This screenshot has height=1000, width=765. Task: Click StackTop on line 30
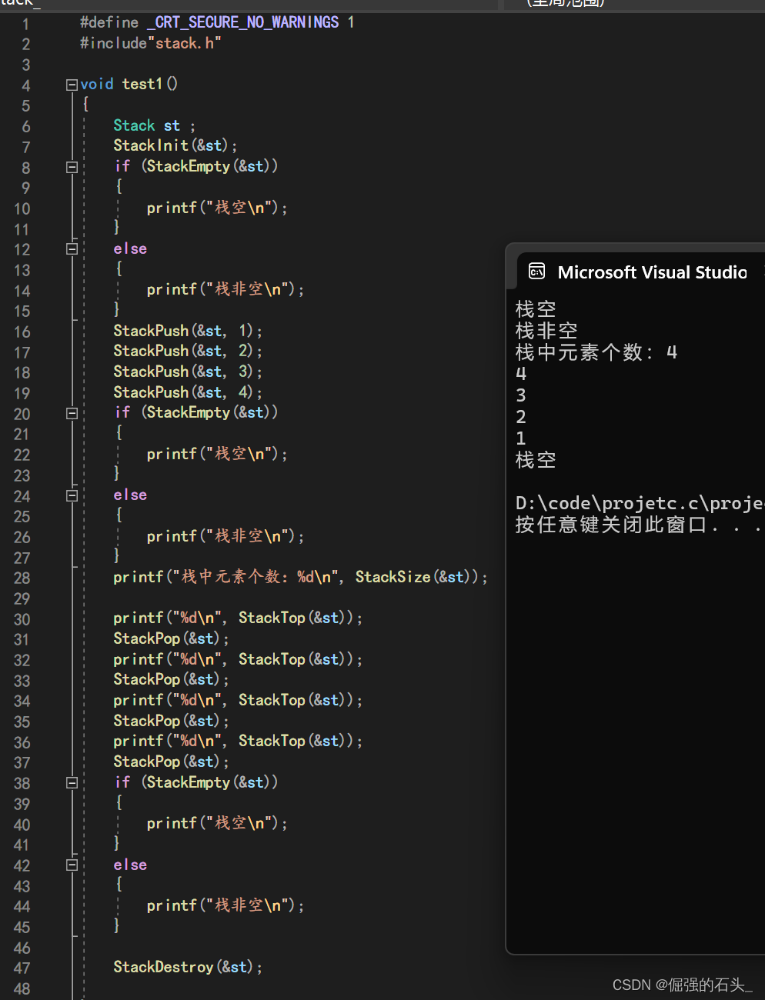pyautogui.click(x=272, y=618)
